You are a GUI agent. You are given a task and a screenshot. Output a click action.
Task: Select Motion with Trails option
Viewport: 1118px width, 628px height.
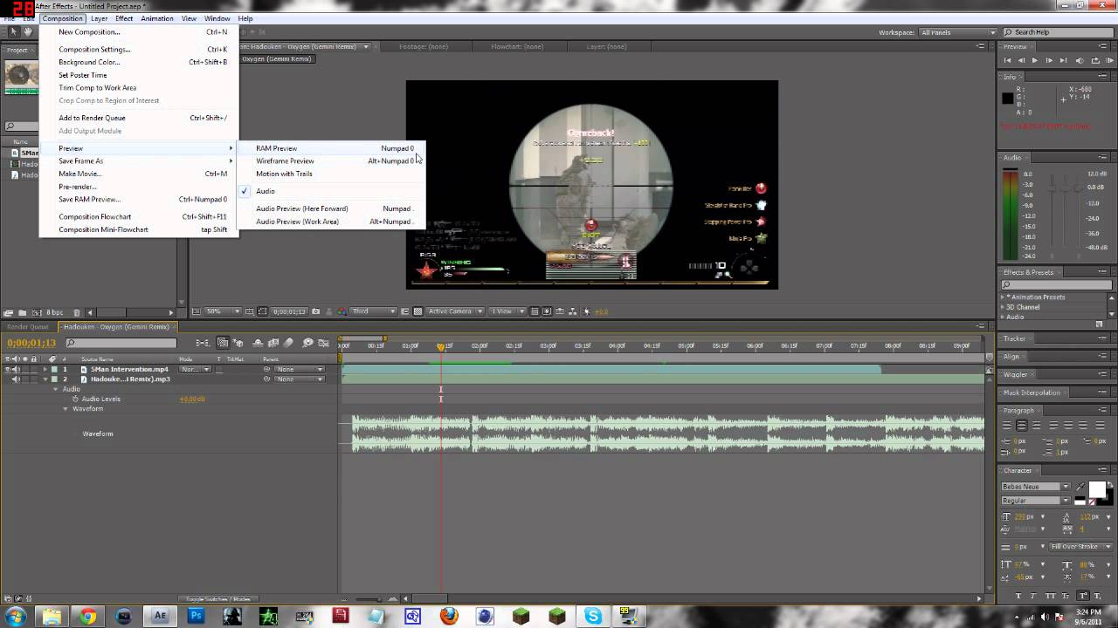click(x=332, y=174)
